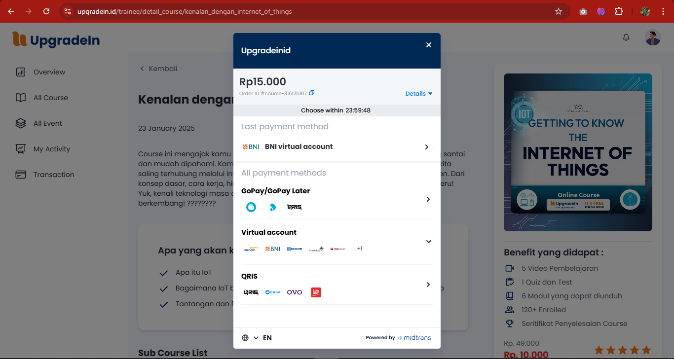This screenshot has height=359, width=674.
Task: Copy the order ID with copy icon
Action: point(312,93)
